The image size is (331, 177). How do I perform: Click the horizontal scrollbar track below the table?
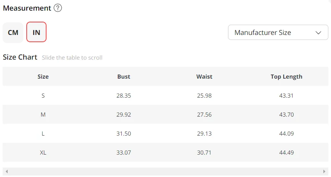pyautogui.click(x=165, y=171)
